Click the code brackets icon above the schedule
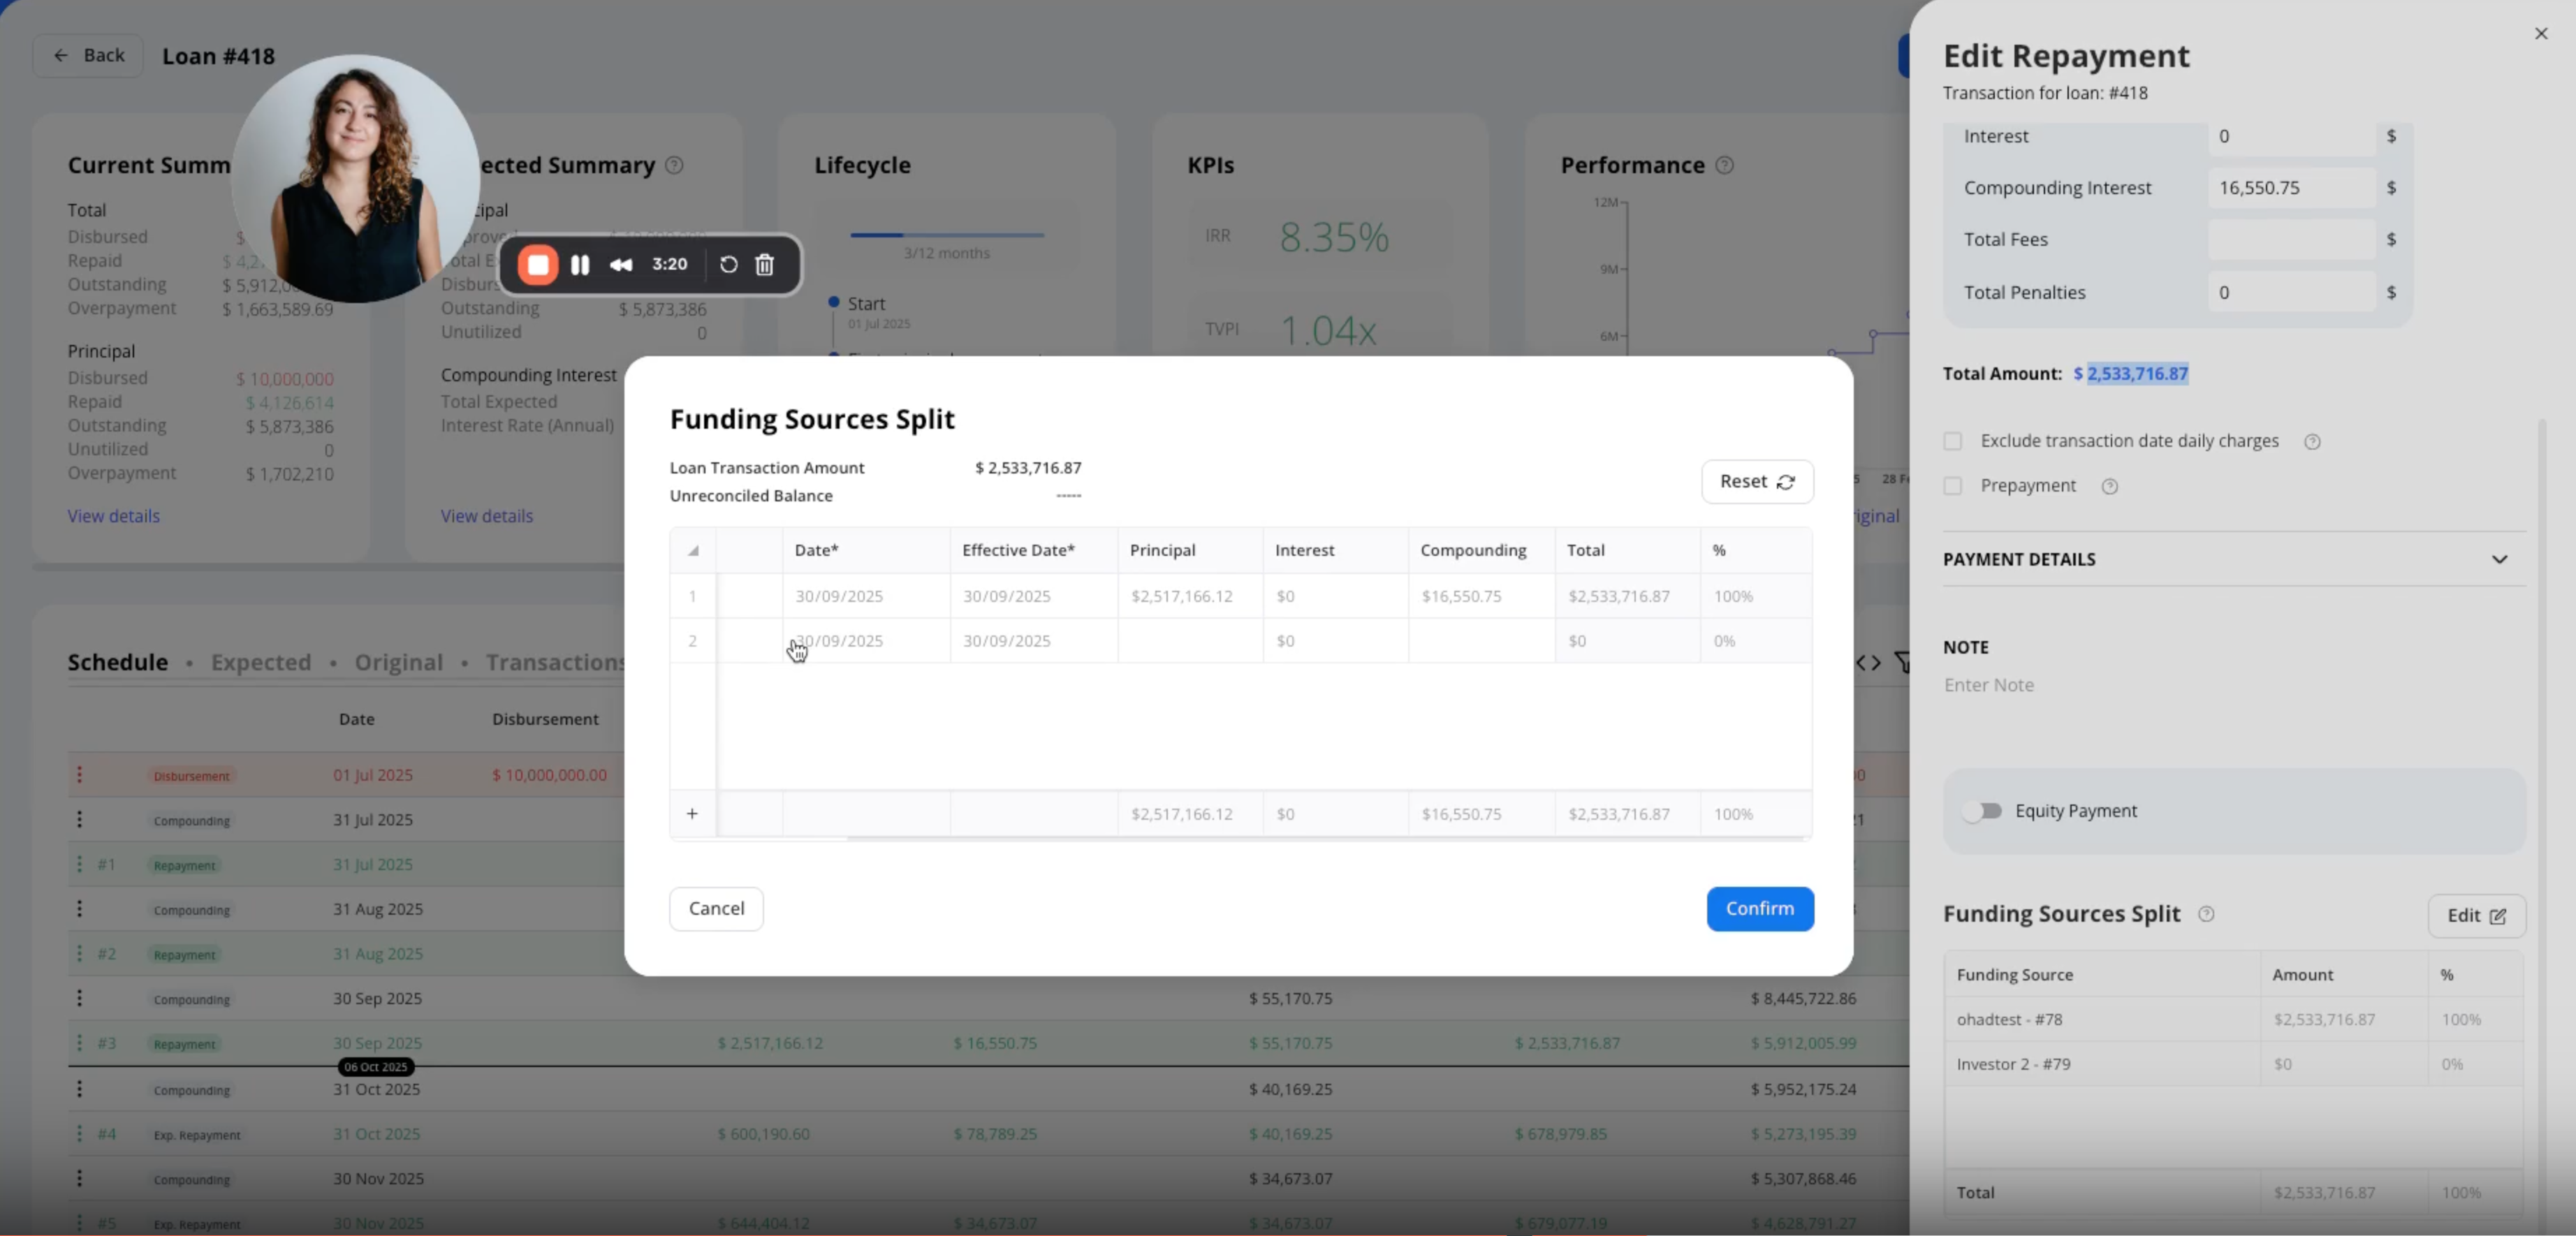2576x1236 pixels. pyautogui.click(x=1868, y=663)
